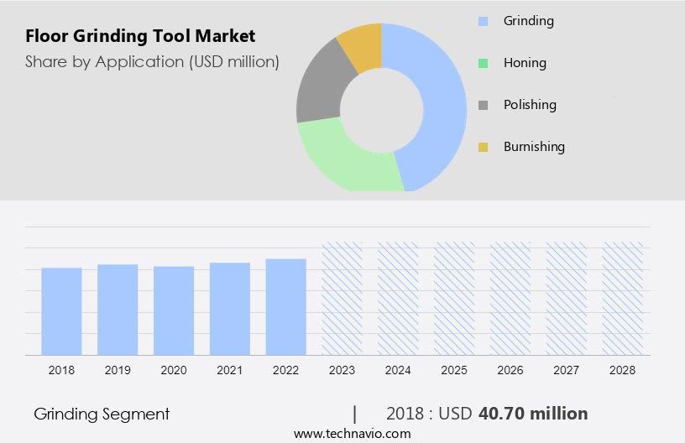Viewport: 685px width, 443px height.
Task: Open the www.technavio.com link
Action: pyautogui.click(x=352, y=434)
